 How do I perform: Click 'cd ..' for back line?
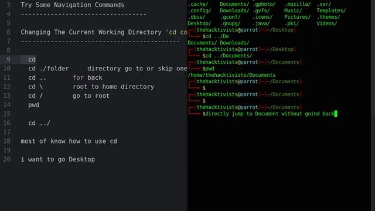point(65,77)
